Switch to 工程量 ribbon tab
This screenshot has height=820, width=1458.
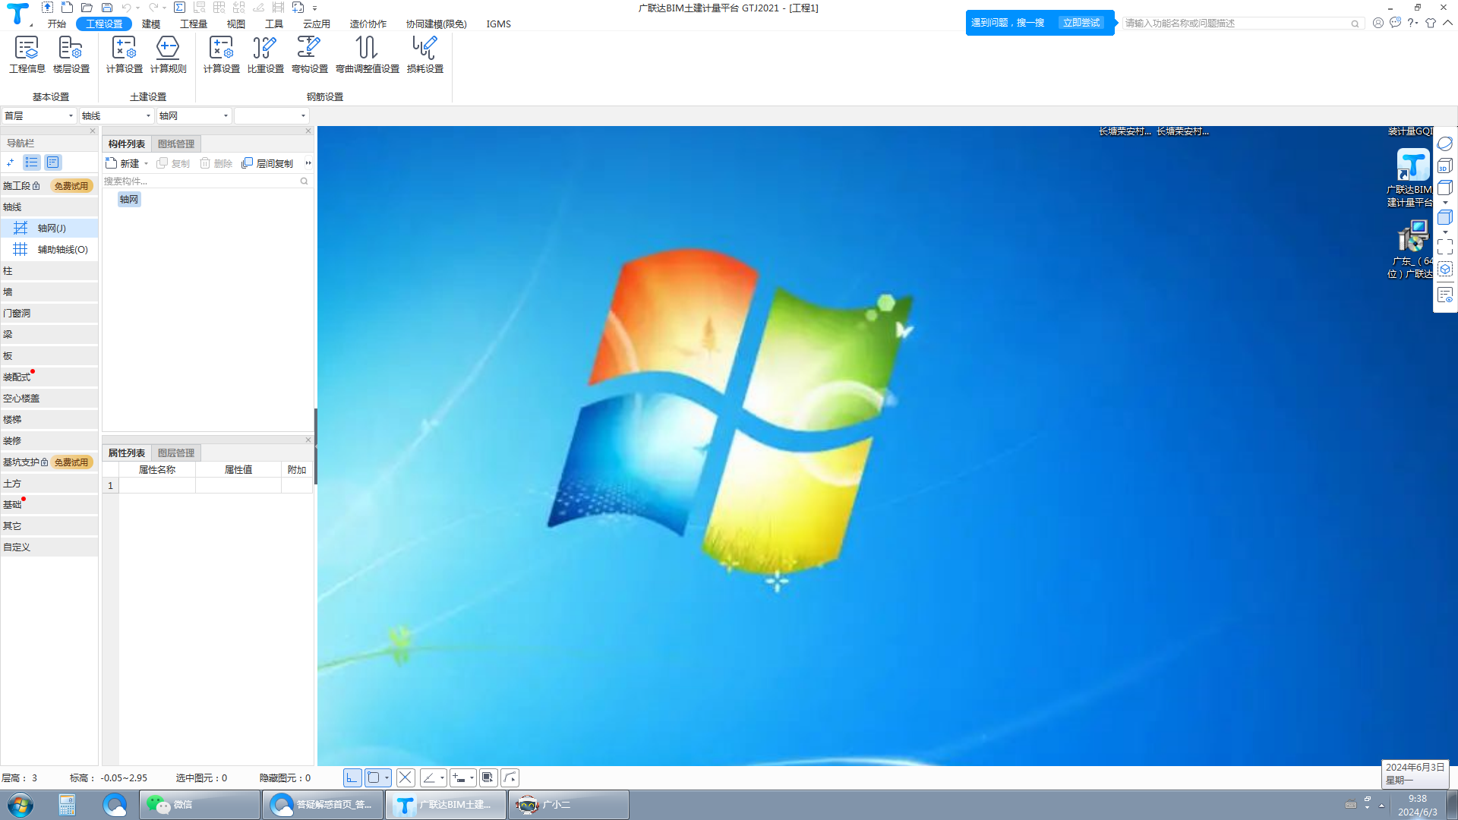[194, 24]
